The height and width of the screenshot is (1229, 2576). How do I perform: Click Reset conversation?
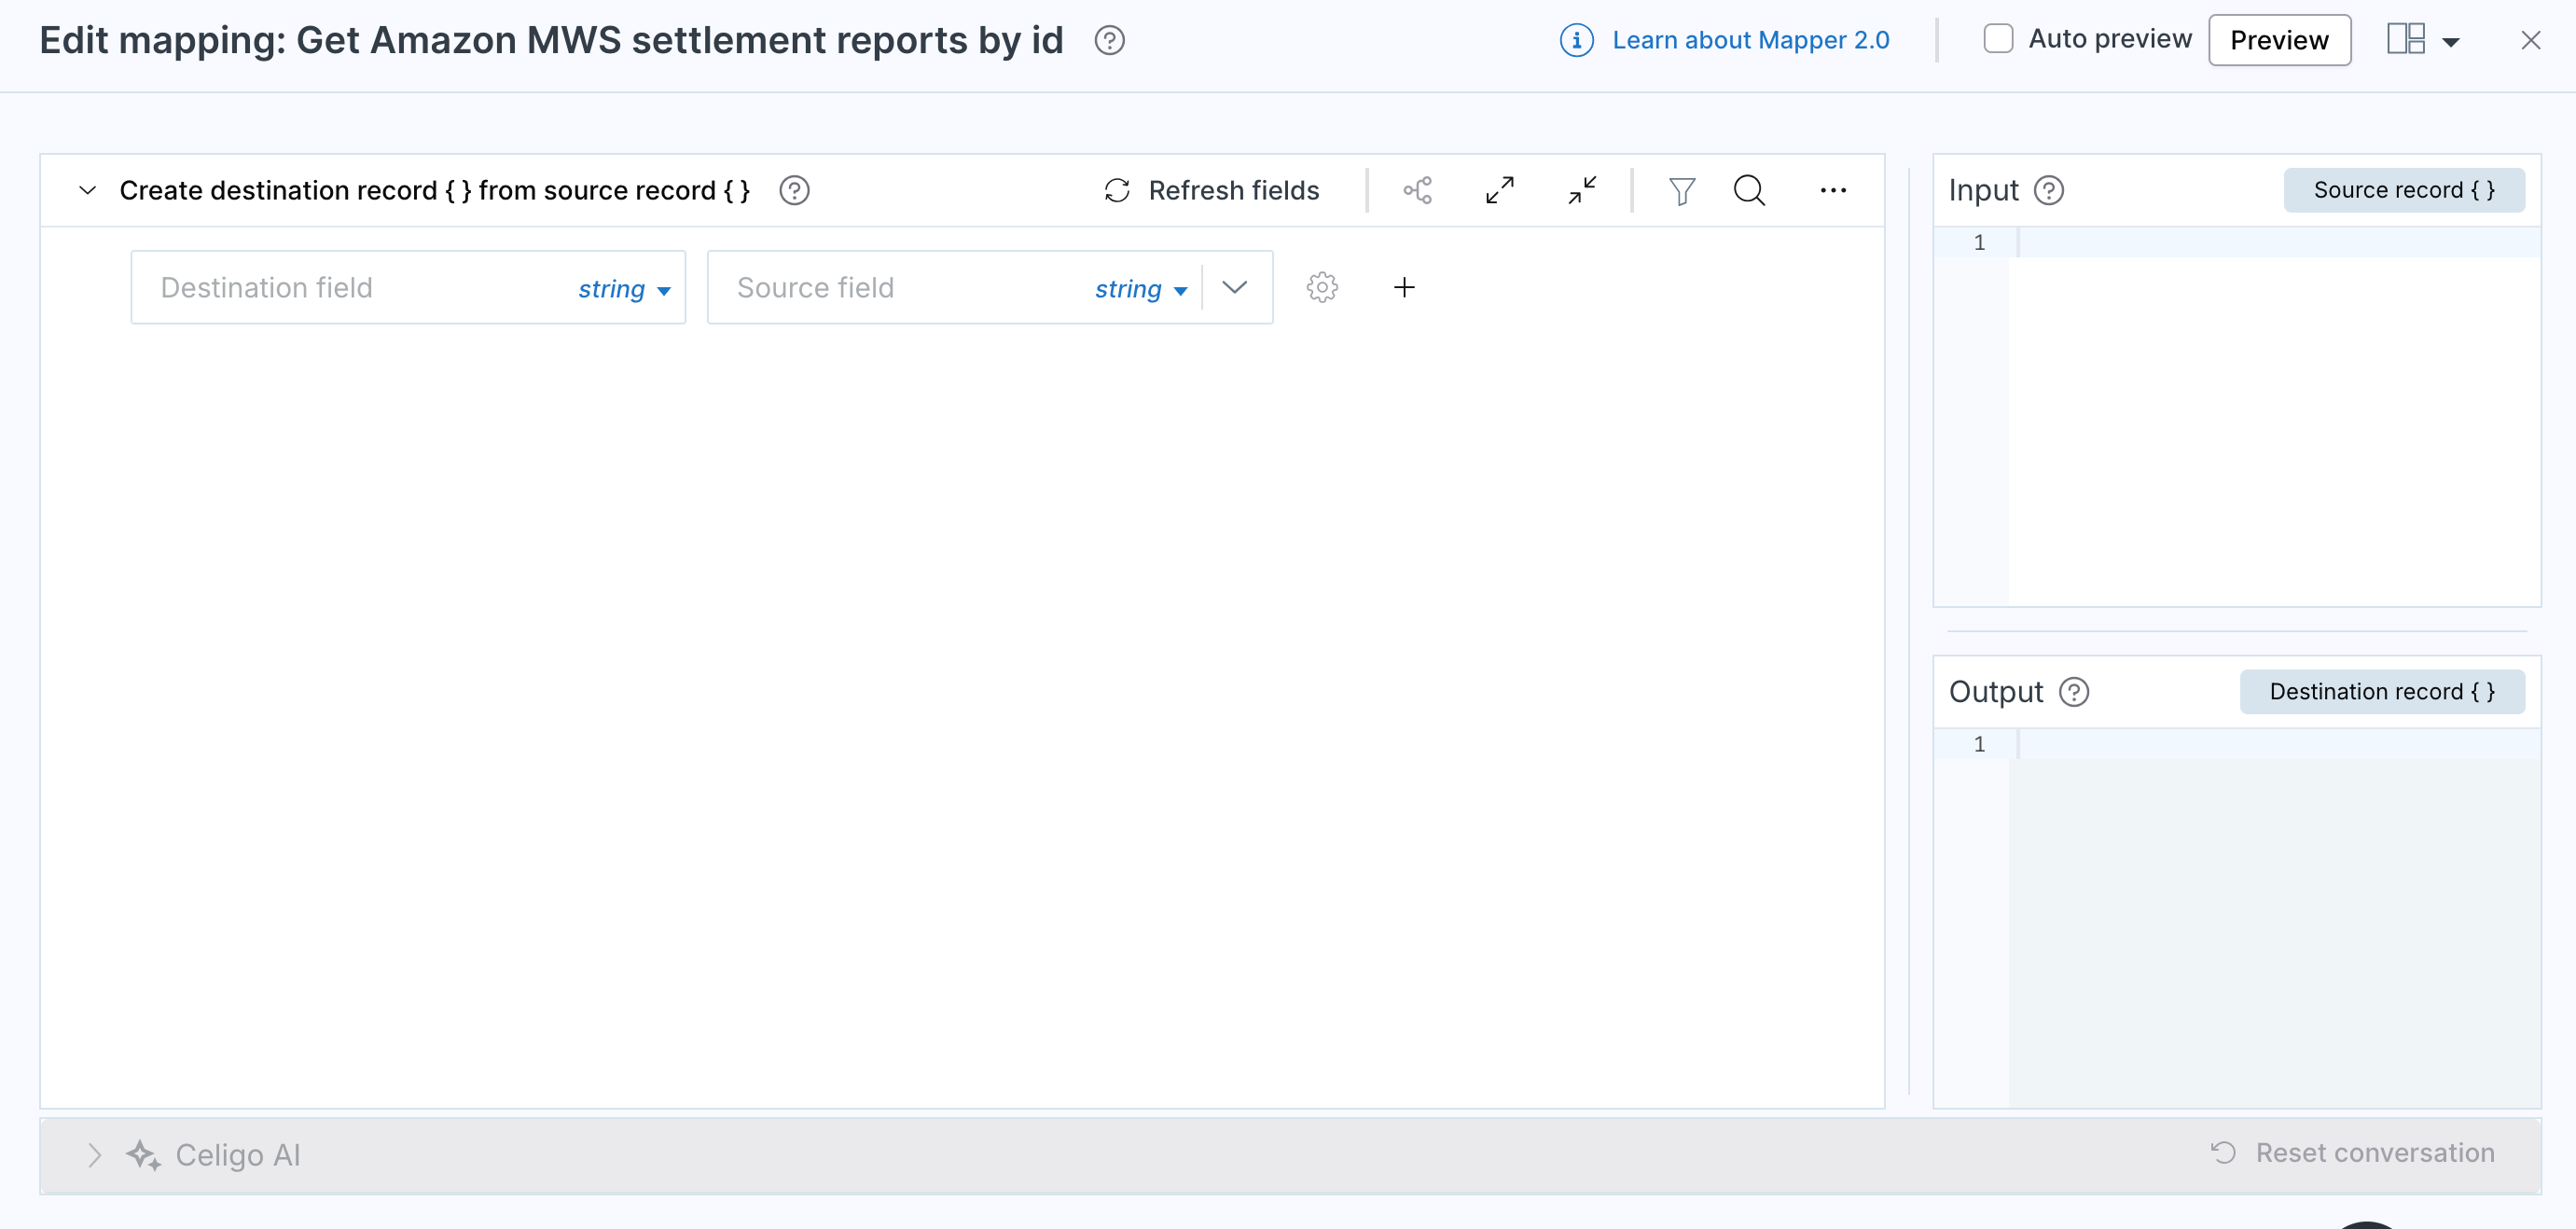(2352, 1153)
